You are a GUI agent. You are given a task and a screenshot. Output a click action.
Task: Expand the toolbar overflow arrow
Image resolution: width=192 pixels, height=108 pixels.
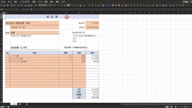click(187, 5)
